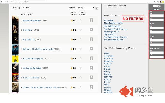Open the Sueños de libertad poster thumbnail
The height and width of the screenshot is (103, 165).
(x=15, y=20)
